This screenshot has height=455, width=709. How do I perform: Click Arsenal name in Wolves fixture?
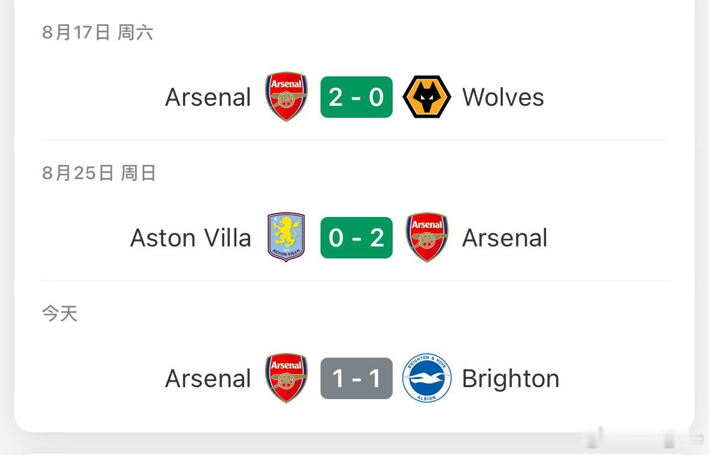click(x=208, y=97)
